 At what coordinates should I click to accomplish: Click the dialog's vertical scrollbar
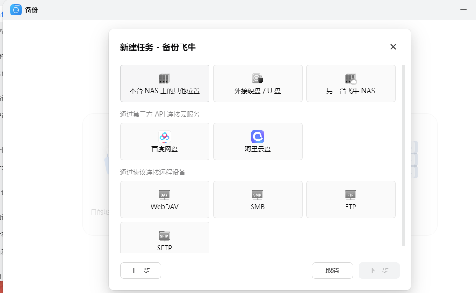point(404,155)
